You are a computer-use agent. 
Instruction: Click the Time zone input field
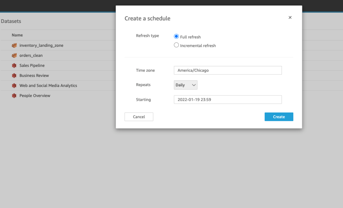228,70
